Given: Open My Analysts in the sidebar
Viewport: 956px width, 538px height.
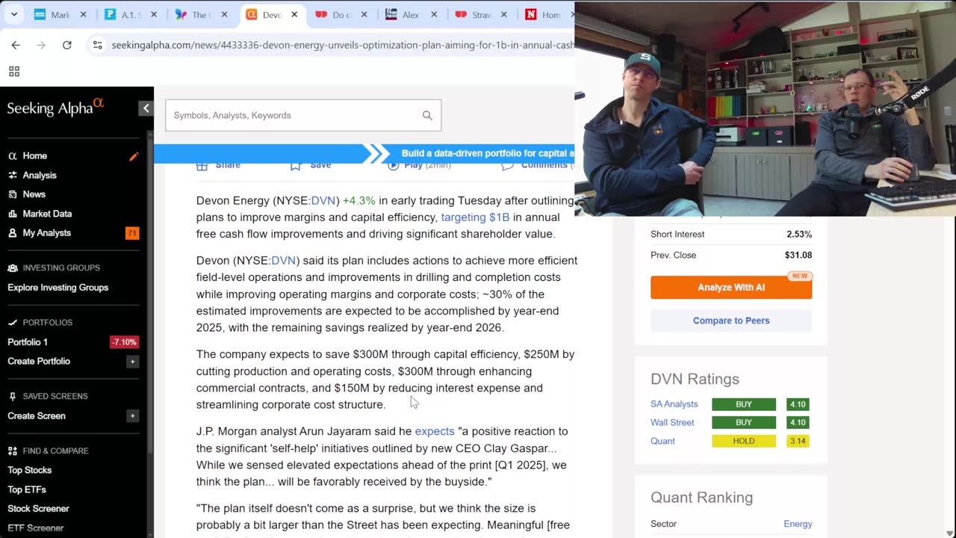Looking at the screenshot, I should coord(46,233).
